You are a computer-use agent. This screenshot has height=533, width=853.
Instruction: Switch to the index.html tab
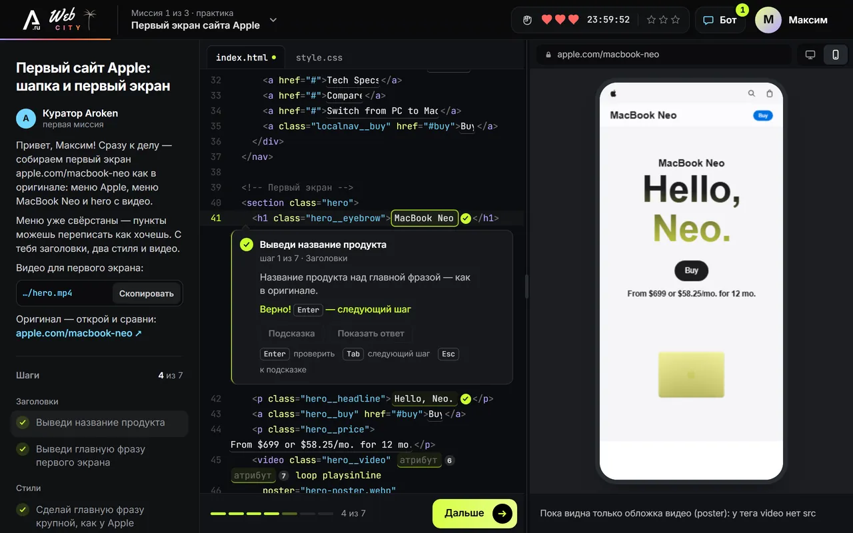246,57
